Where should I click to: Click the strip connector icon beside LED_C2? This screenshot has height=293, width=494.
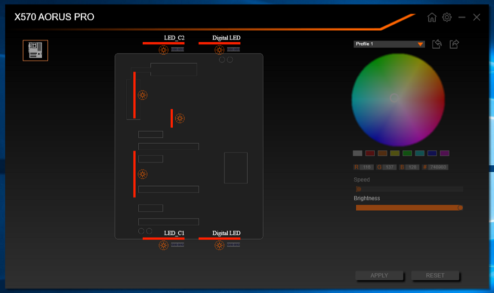[178, 49]
